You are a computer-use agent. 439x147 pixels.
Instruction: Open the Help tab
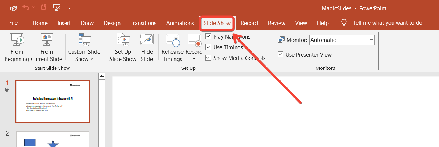(x=323, y=23)
